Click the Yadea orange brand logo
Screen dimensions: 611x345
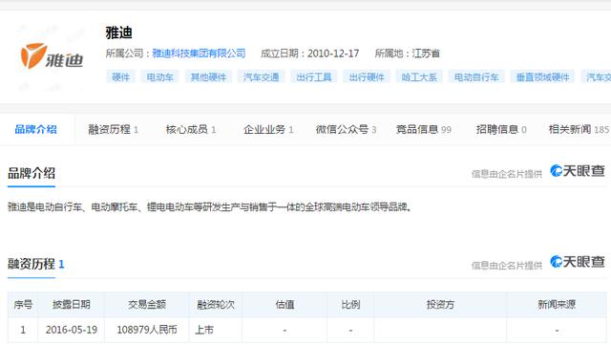pos(52,56)
